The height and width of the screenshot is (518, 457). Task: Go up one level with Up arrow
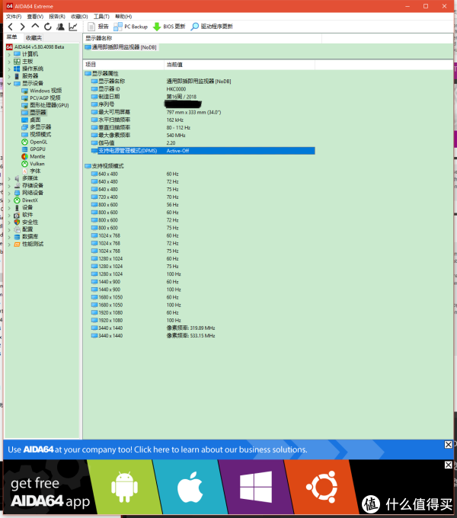pyautogui.click(x=35, y=27)
